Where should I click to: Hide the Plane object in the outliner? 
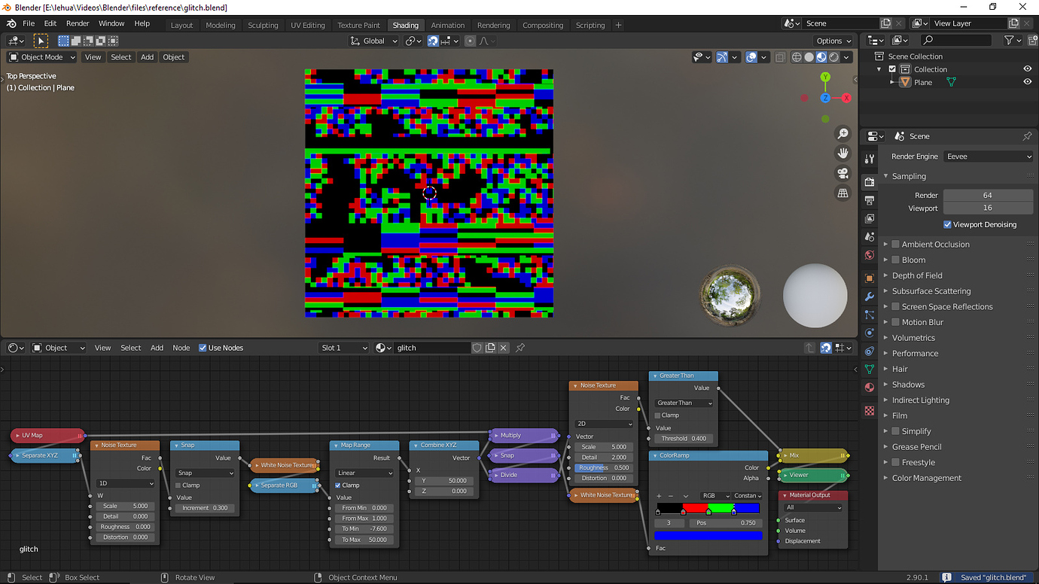(x=1026, y=81)
